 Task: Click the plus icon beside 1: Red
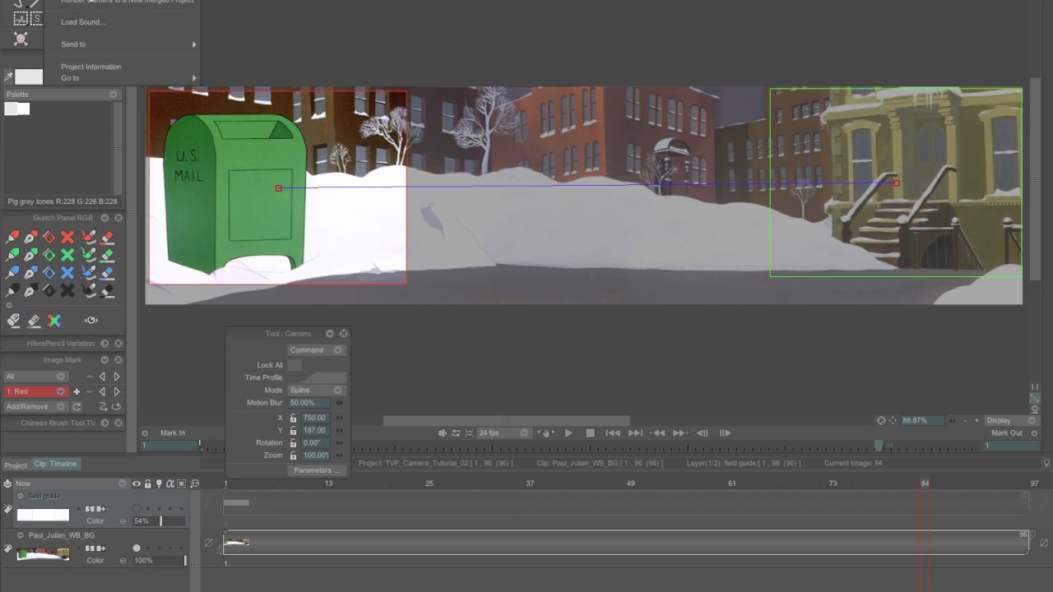(77, 391)
